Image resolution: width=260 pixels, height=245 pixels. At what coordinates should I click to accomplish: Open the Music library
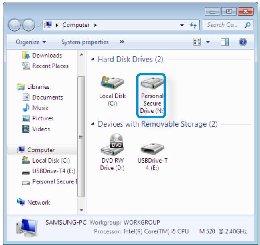[40, 108]
